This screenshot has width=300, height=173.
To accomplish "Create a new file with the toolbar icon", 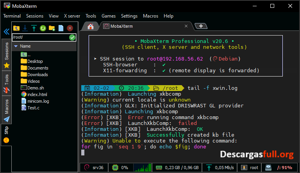I will (x=61, y=28).
